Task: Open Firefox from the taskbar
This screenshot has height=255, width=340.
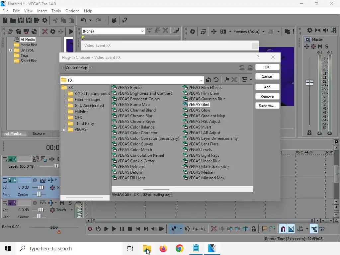Action: click(163, 248)
